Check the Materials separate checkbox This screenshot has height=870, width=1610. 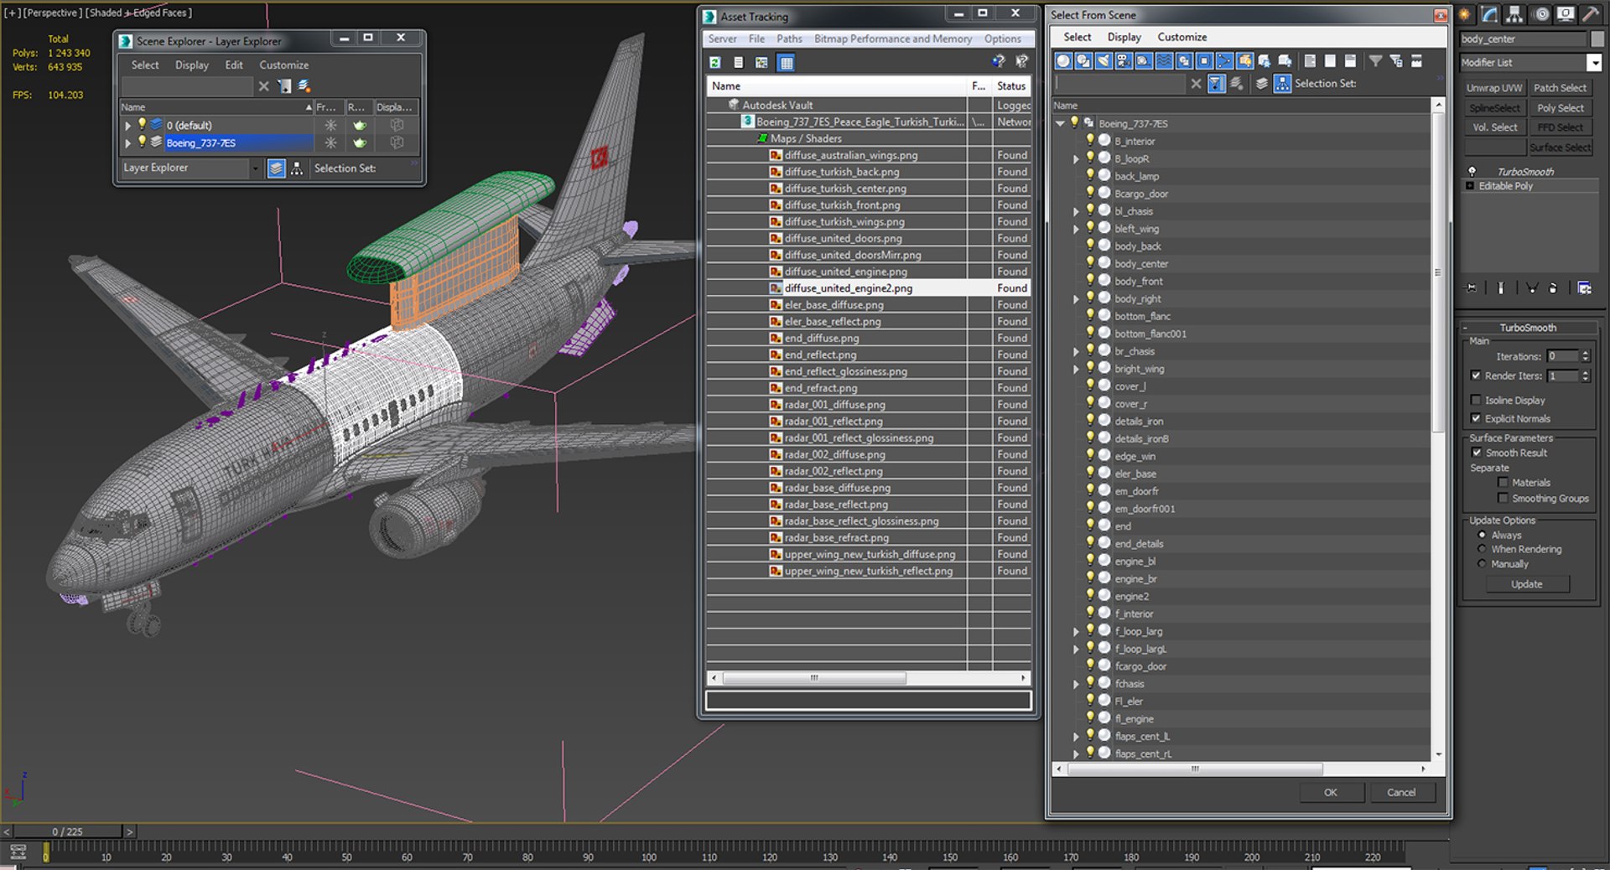(x=1504, y=482)
